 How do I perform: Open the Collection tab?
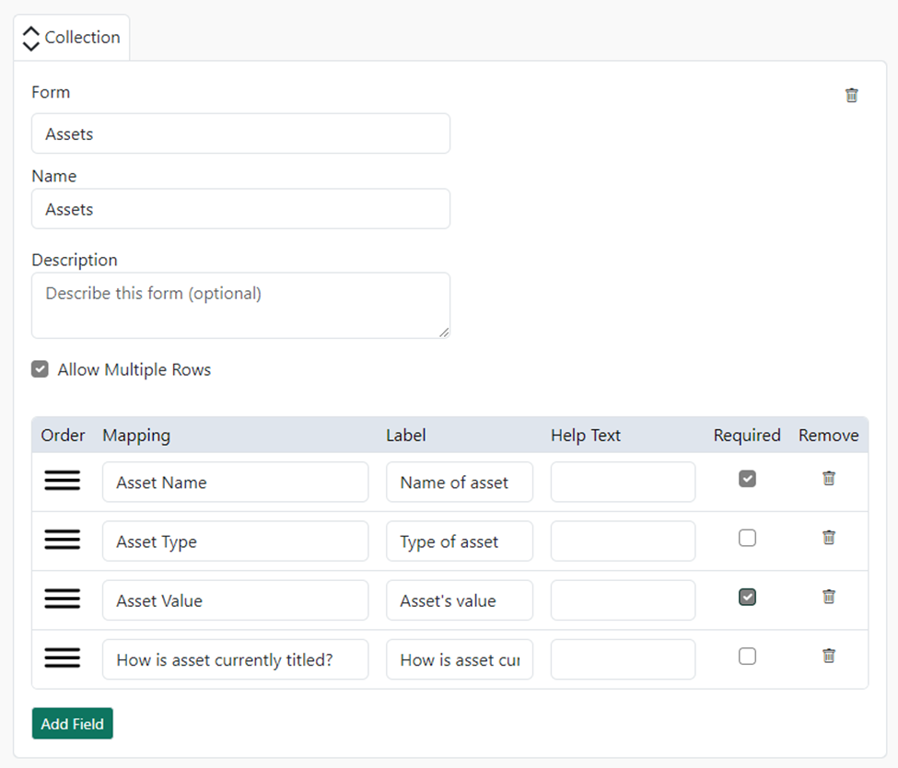[x=72, y=38]
